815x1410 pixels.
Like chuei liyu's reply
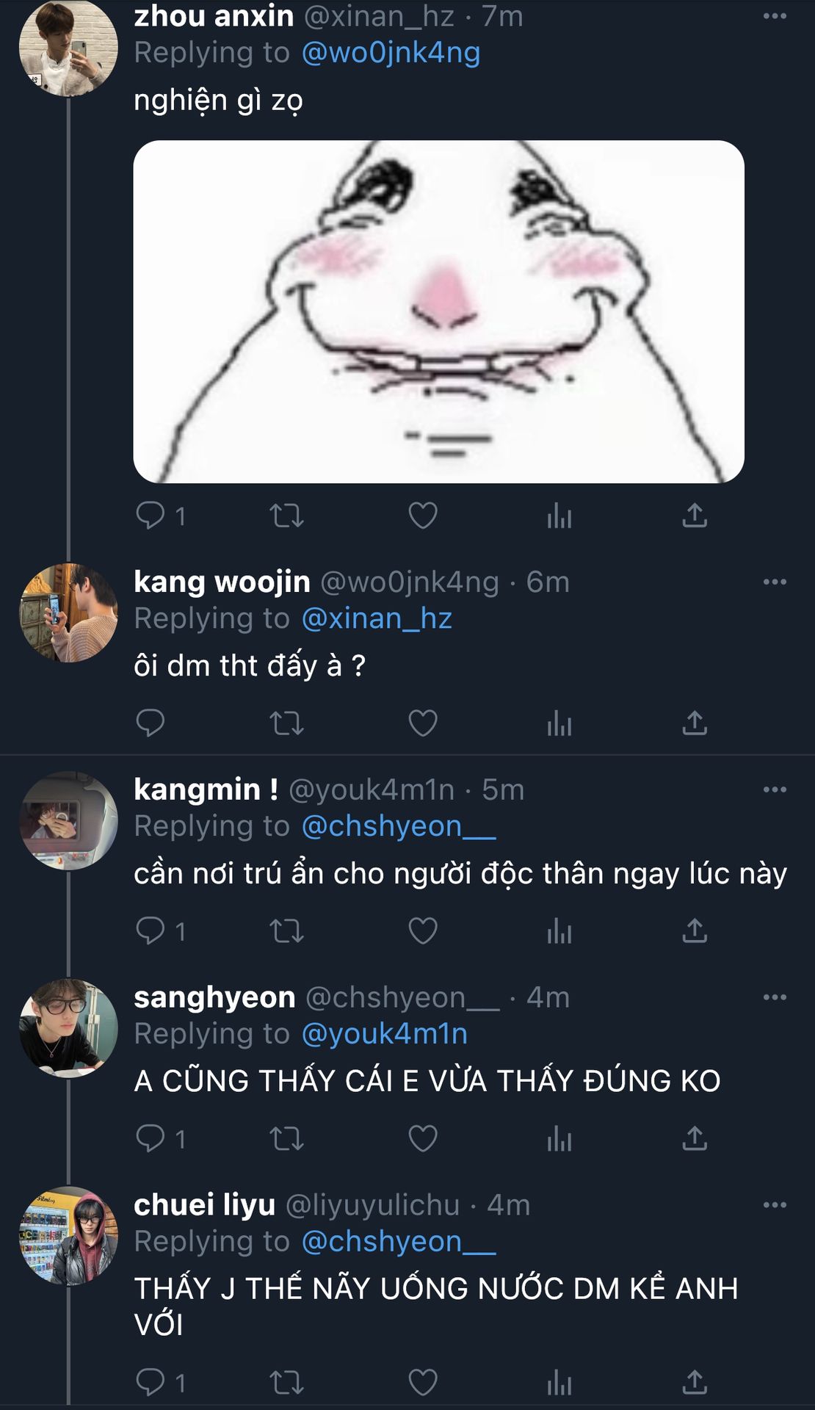point(423,1382)
